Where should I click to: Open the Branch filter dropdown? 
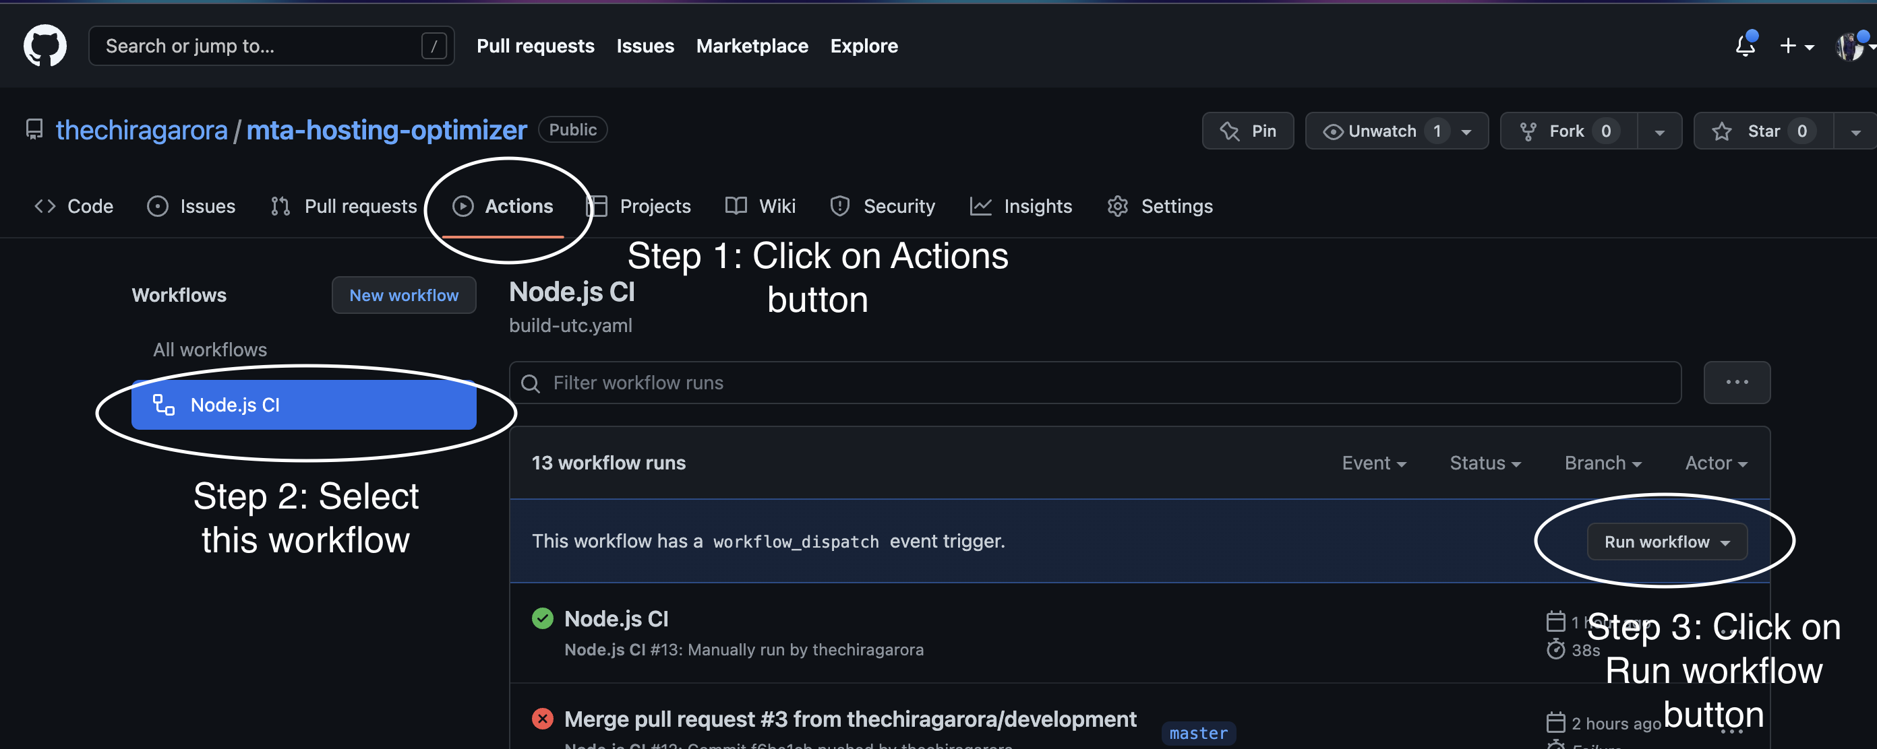[x=1603, y=462]
